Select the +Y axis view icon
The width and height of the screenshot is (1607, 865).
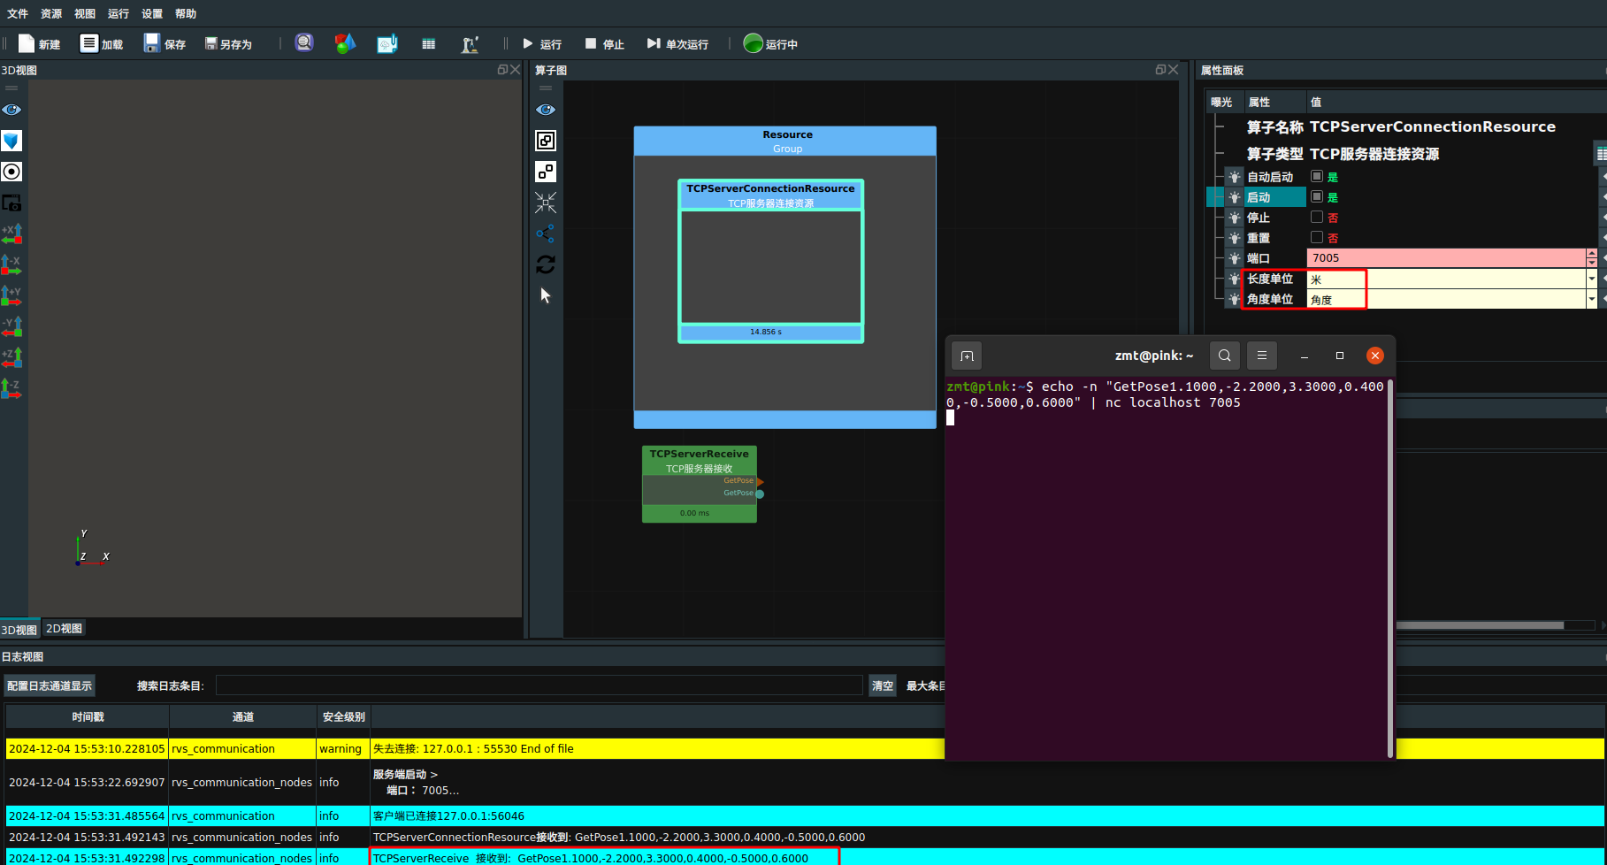(x=11, y=295)
